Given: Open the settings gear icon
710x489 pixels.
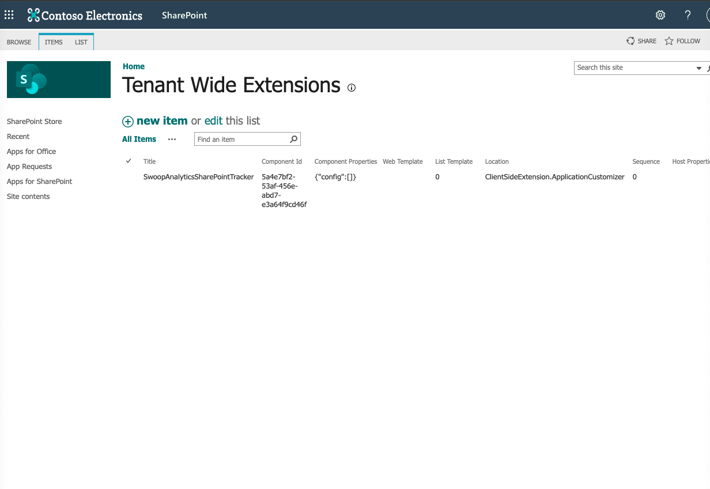Looking at the screenshot, I should click(660, 15).
